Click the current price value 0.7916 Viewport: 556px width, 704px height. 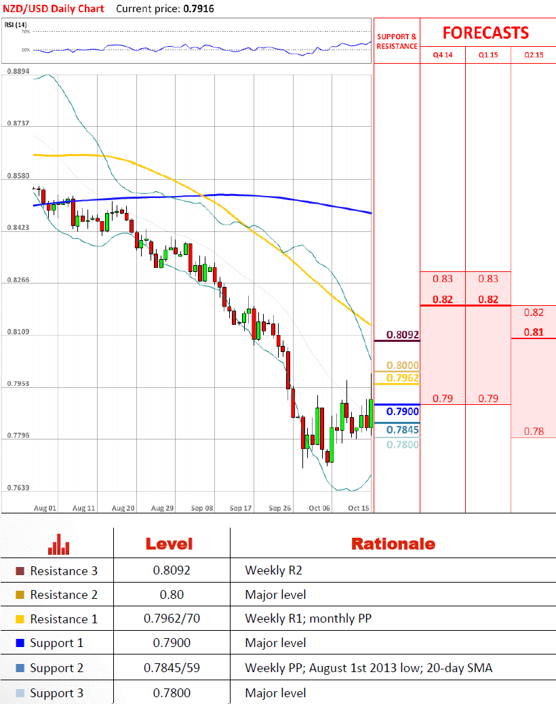pos(199,9)
